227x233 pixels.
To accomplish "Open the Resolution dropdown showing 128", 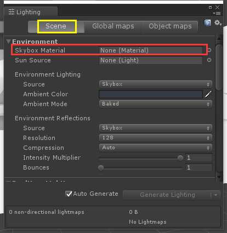I will 156,138.
